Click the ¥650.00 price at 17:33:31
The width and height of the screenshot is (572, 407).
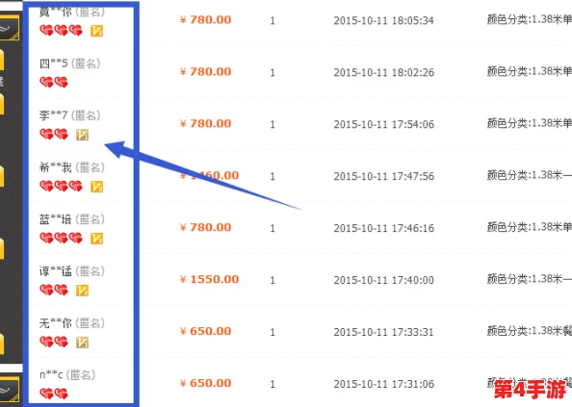pyautogui.click(x=206, y=331)
